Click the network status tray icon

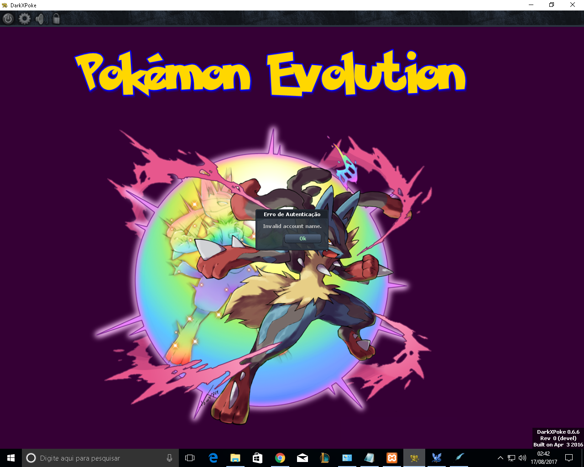pos(511,458)
